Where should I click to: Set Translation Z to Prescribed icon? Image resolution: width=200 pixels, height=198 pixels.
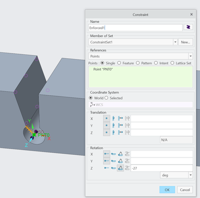coord(120,132)
